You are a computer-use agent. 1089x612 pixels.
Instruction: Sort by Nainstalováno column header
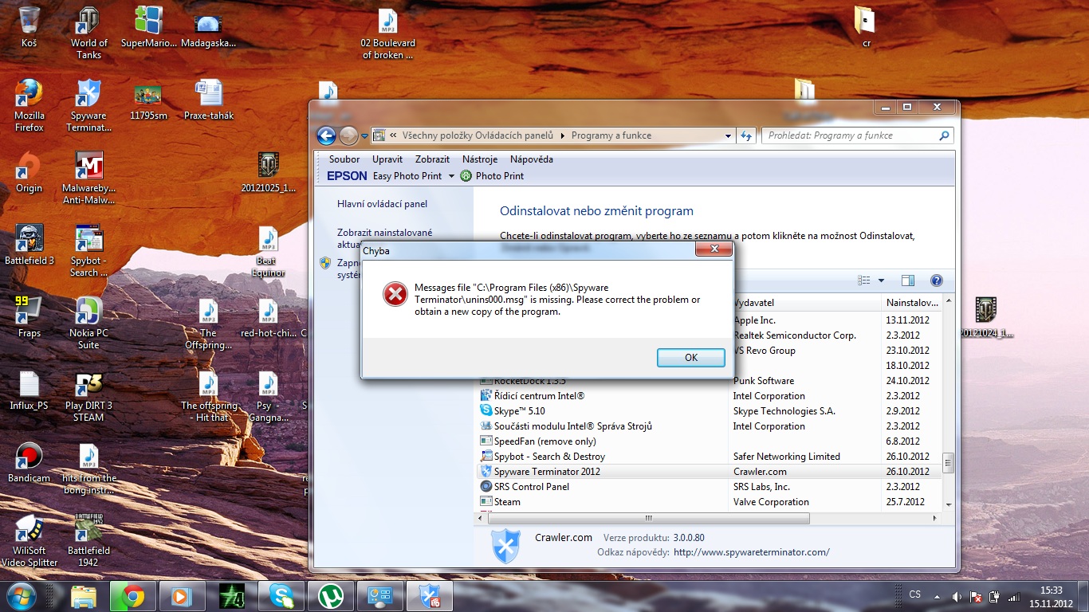(912, 303)
